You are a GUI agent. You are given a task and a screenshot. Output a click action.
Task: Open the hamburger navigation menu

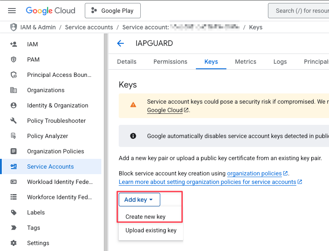pos(12,11)
